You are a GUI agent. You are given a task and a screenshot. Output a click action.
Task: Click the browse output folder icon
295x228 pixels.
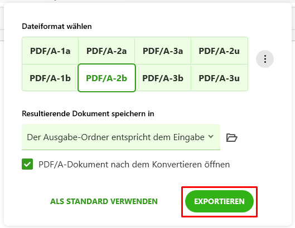(x=231, y=137)
